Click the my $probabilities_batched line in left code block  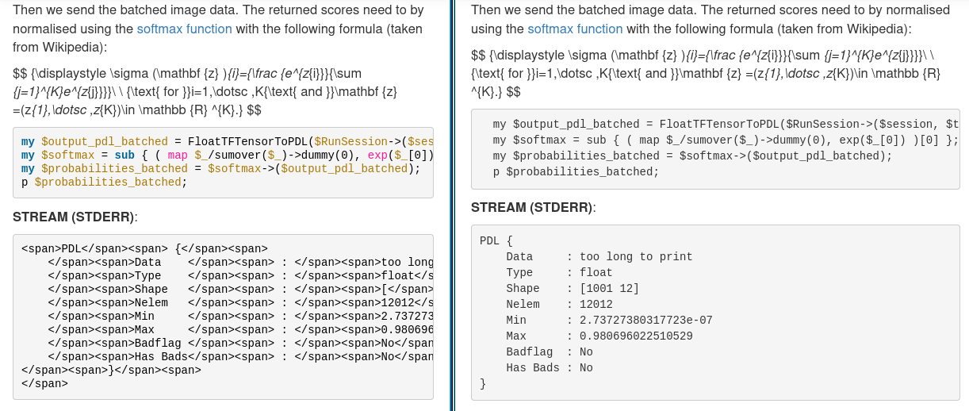(x=220, y=169)
